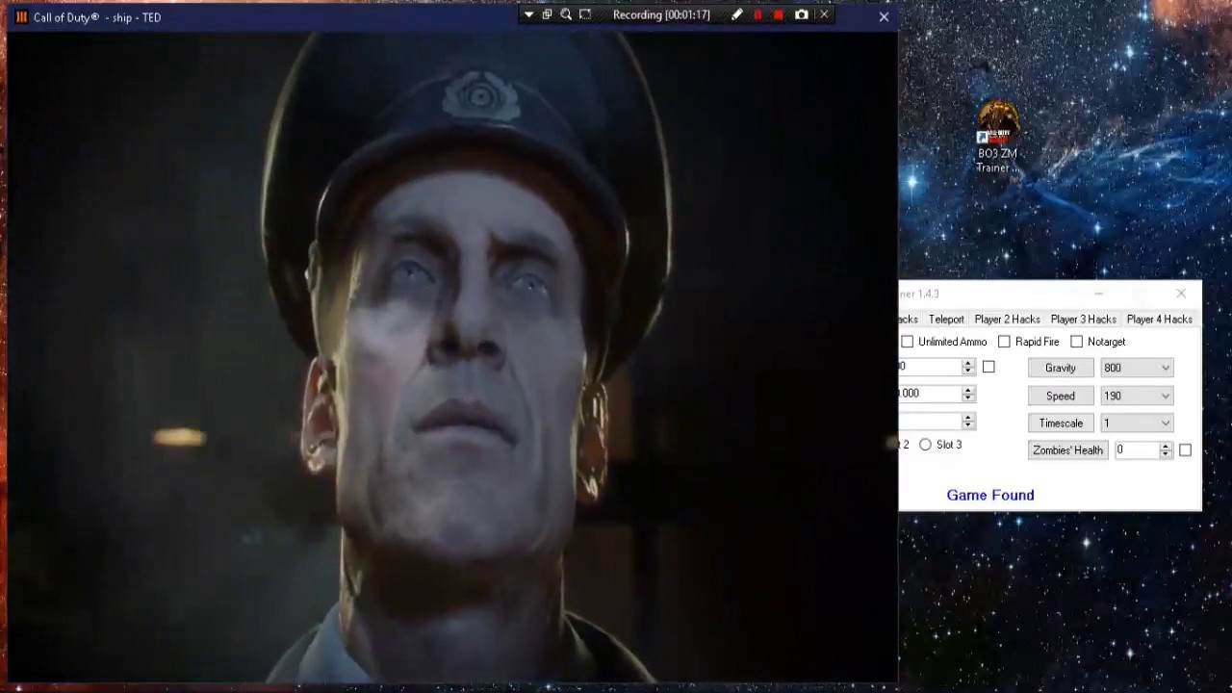
Task: Select the Slot 3 radio button
Action: (925, 445)
